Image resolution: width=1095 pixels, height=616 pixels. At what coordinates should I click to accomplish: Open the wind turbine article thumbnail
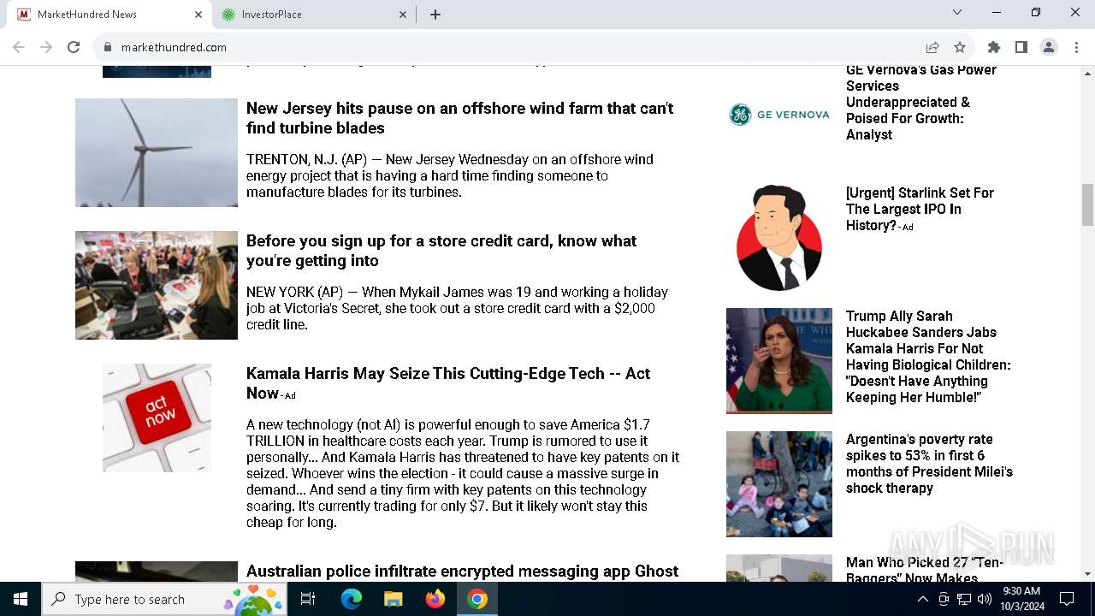pos(157,152)
